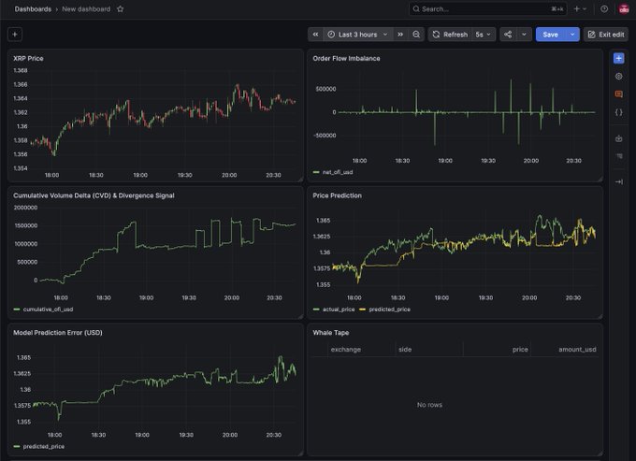Sort Whale Tape by amount_usd column
Image resolution: width=636 pixels, height=461 pixels.
[577, 350]
